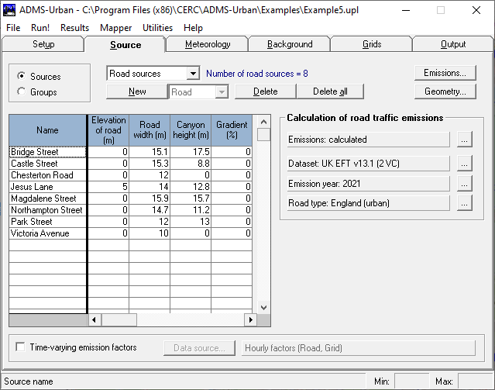Click the Emissions... button
Image resolution: width=495 pixels, height=390 pixels.
[444, 73]
